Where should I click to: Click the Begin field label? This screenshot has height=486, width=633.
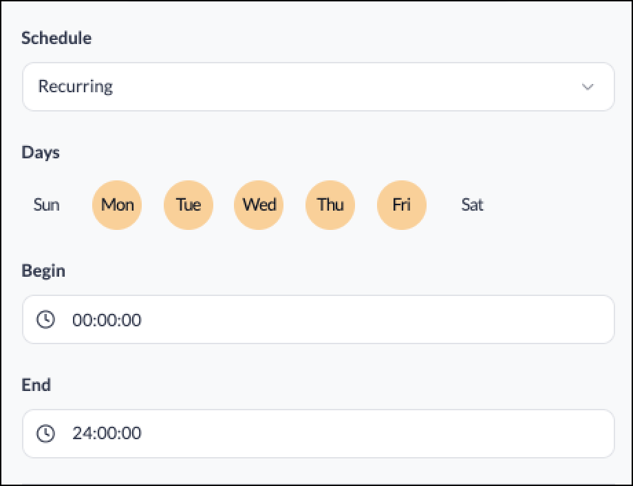click(43, 271)
